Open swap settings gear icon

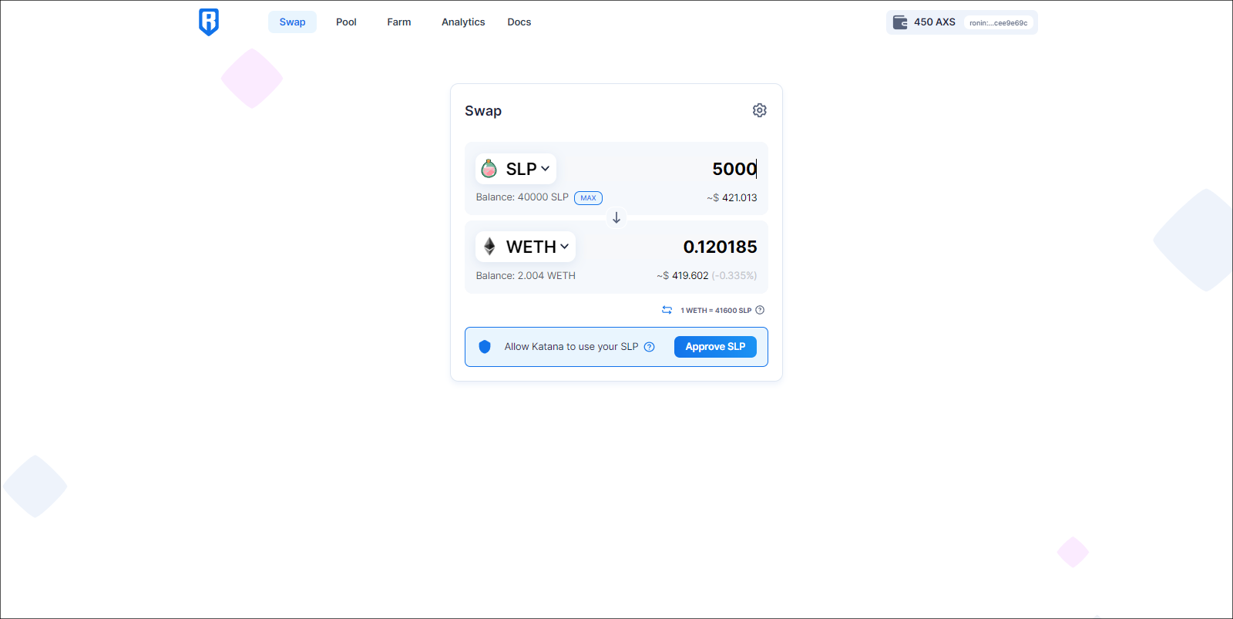760,110
